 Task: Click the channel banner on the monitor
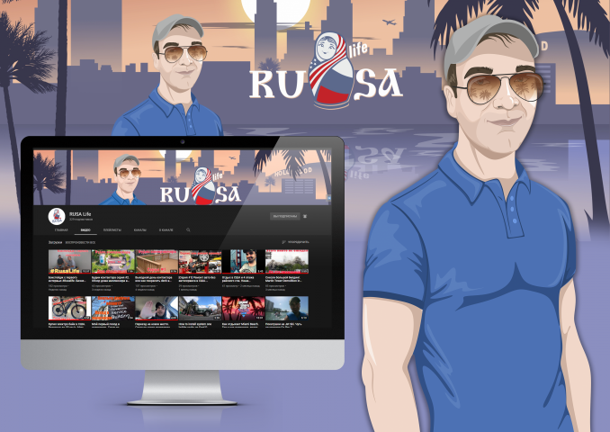pyautogui.click(x=183, y=177)
